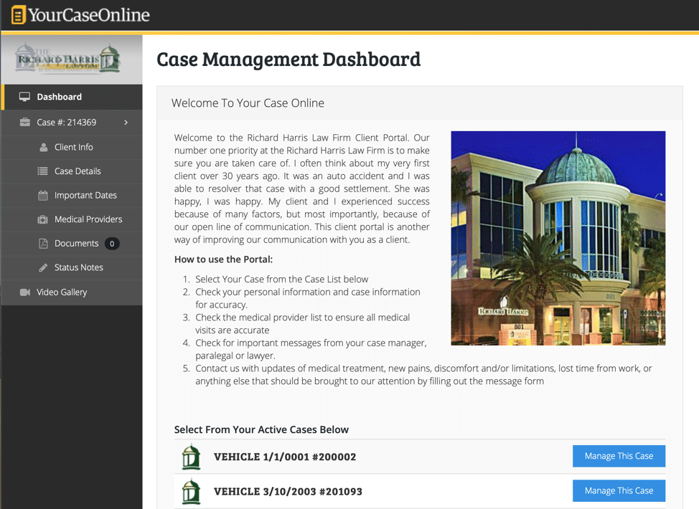Click the law firm building photo

pyautogui.click(x=558, y=238)
